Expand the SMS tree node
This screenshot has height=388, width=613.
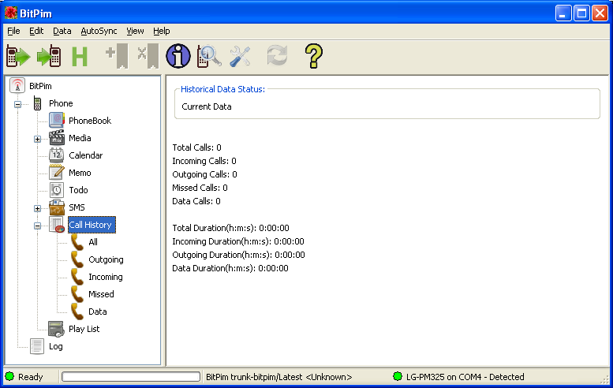pyautogui.click(x=37, y=209)
